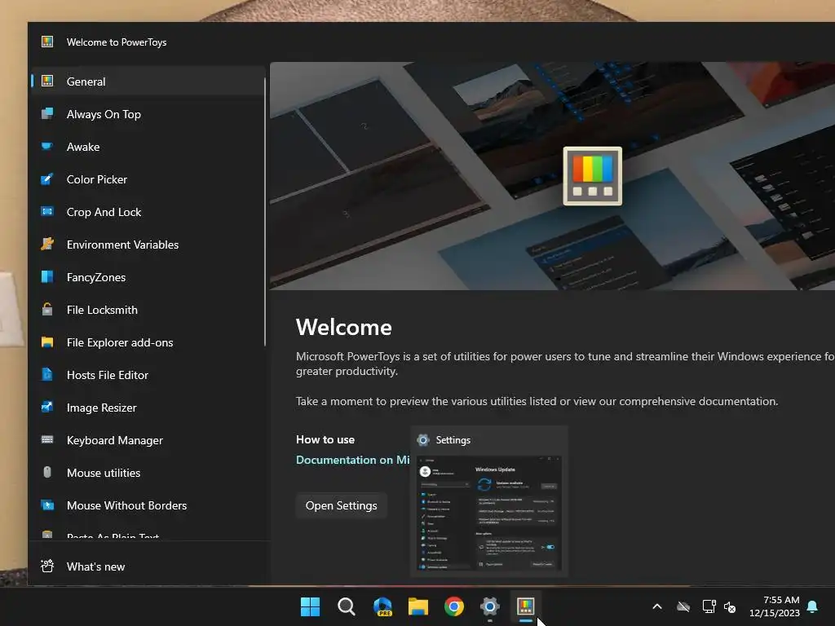Click the Open Settings button
Image resolution: width=835 pixels, height=626 pixels.
click(x=342, y=505)
